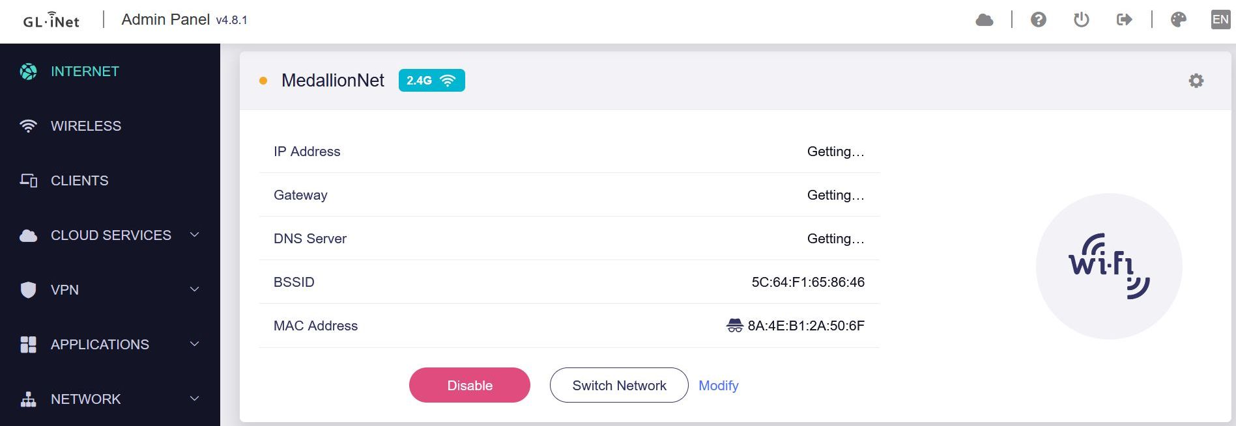
Task: Click the 2.4G Wi-Fi band badge
Action: point(431,81)
